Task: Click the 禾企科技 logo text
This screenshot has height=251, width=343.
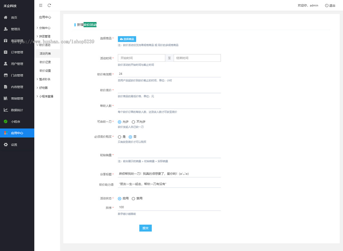Action: [x=10, y=6]
